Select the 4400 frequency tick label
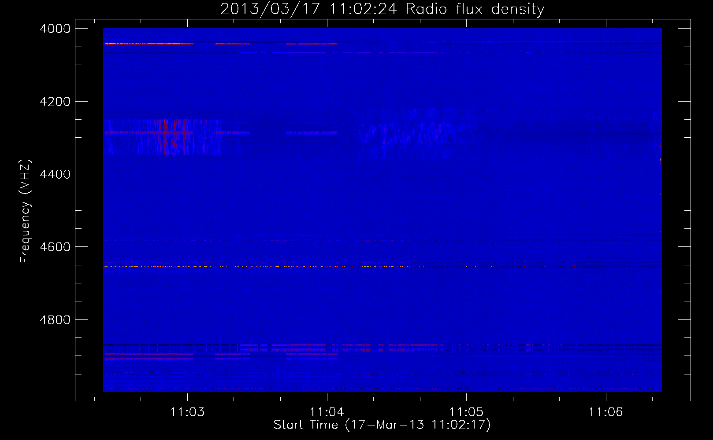The image size is (713, 440). [x=55, y=174]
